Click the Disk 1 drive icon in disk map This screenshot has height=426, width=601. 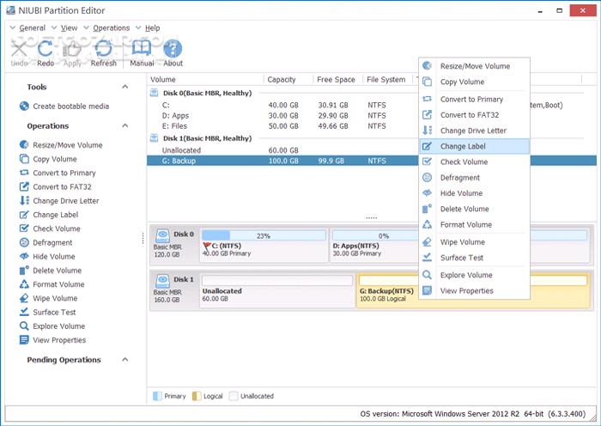click(x=163, y=280)
